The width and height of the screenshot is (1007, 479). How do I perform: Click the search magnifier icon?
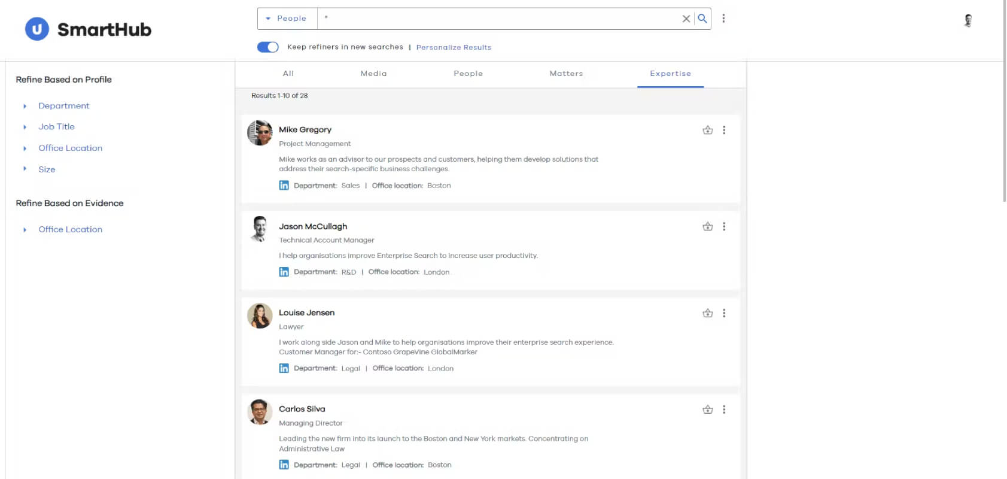point(702,19)
